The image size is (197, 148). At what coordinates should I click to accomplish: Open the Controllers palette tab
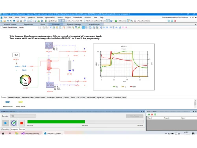pos(117,97)
